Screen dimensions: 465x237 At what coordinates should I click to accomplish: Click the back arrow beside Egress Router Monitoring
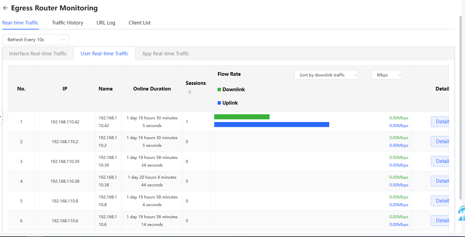tap(5, 8)
